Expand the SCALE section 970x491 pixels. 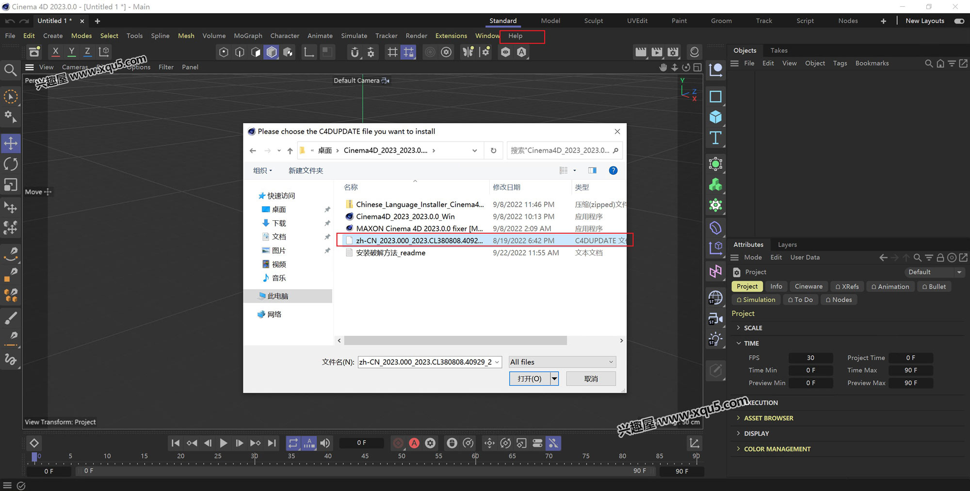(739, 327)
